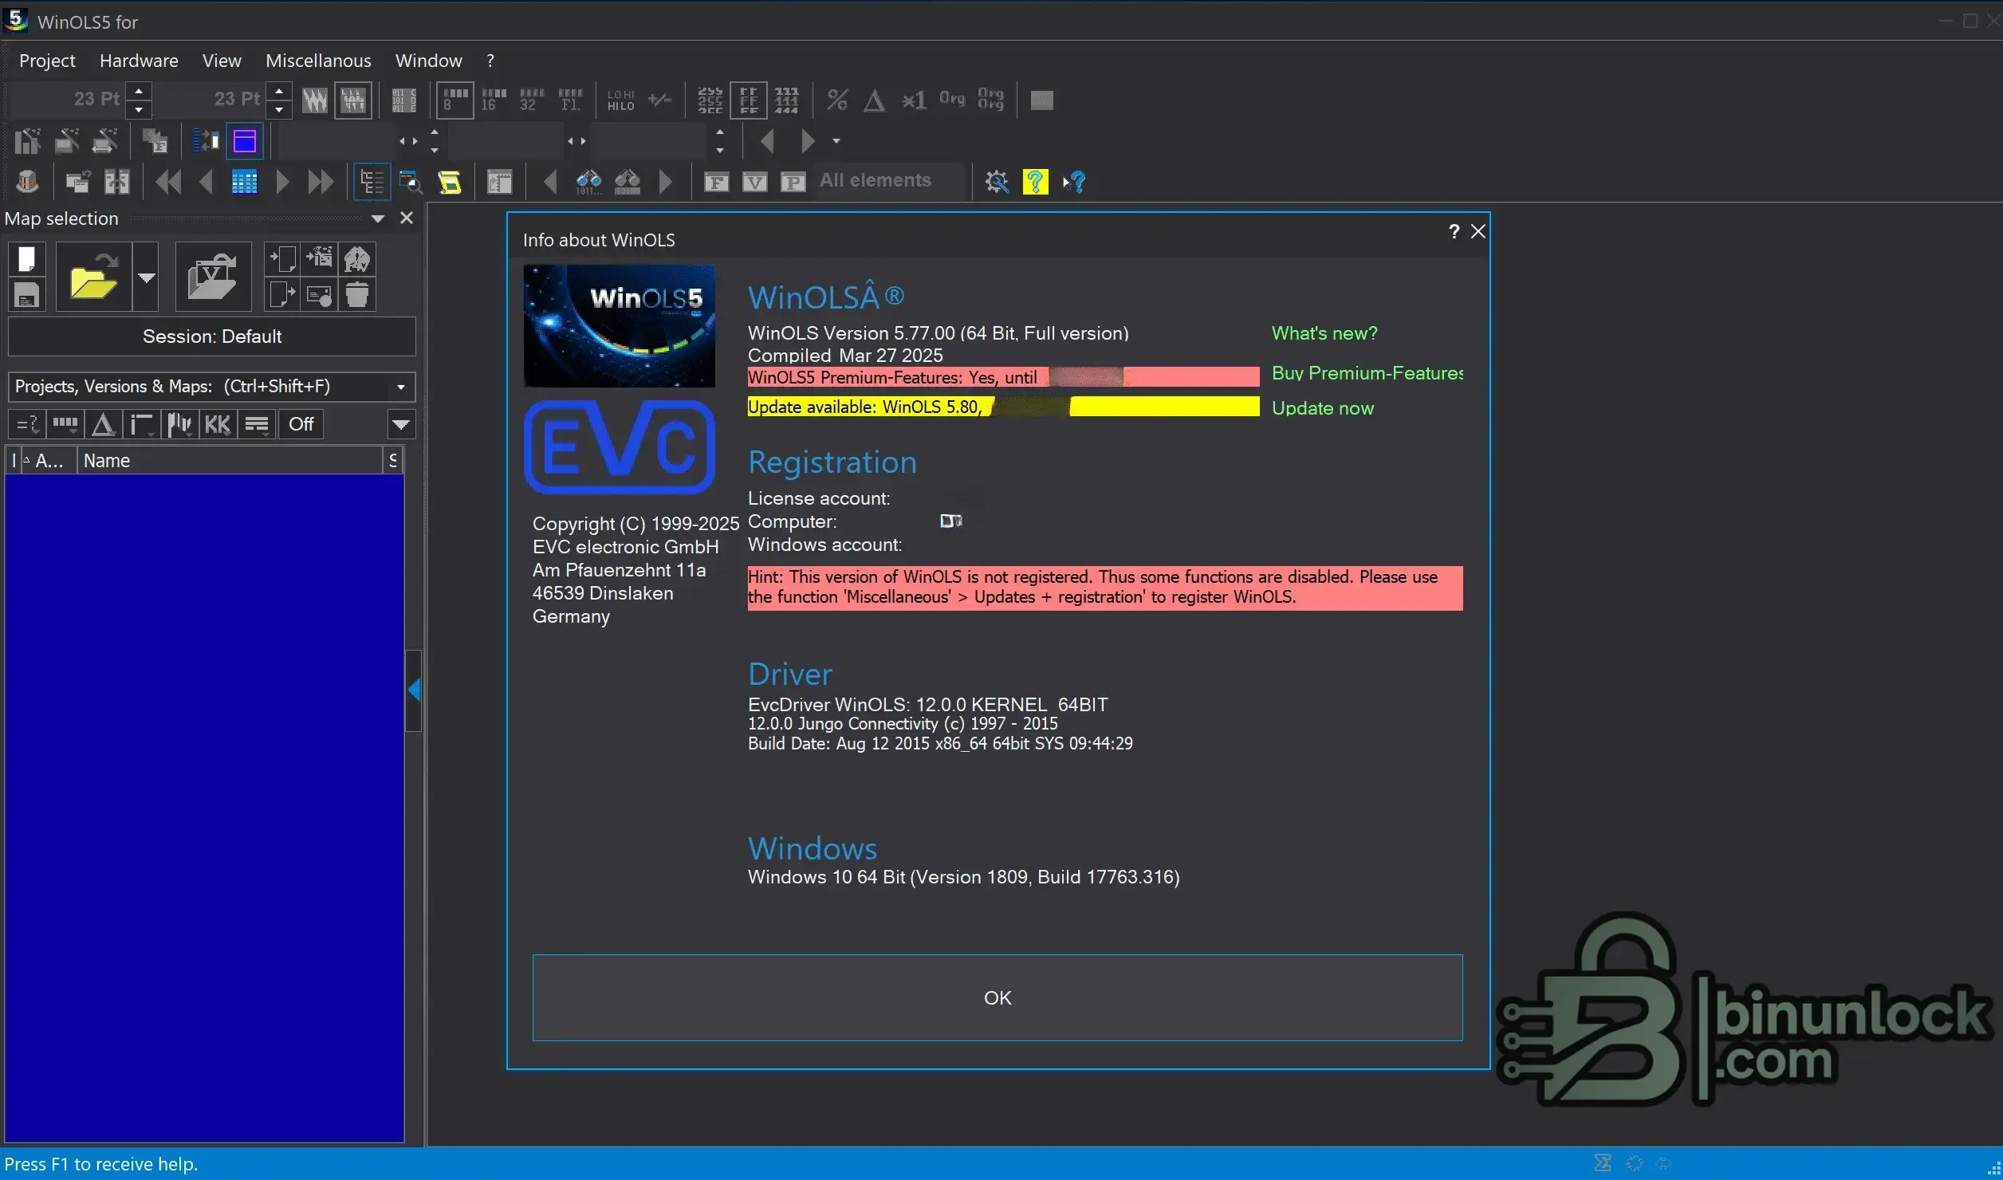Click the percent display icon
This screenshot has width=2003, height=1180.
click(x=836, y=100)
